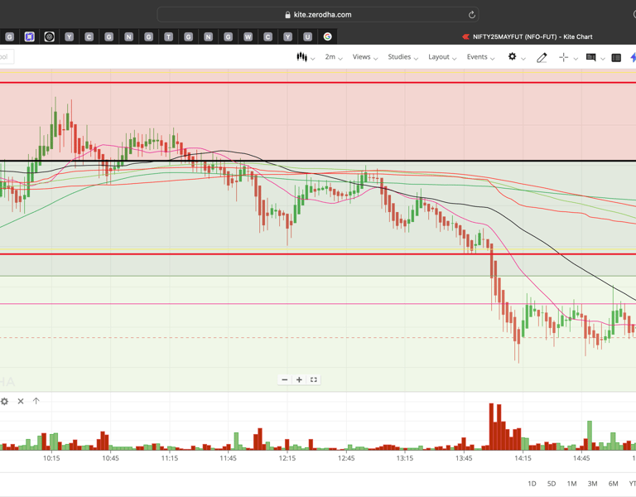Expand the chart type chevron

point(313,59)
